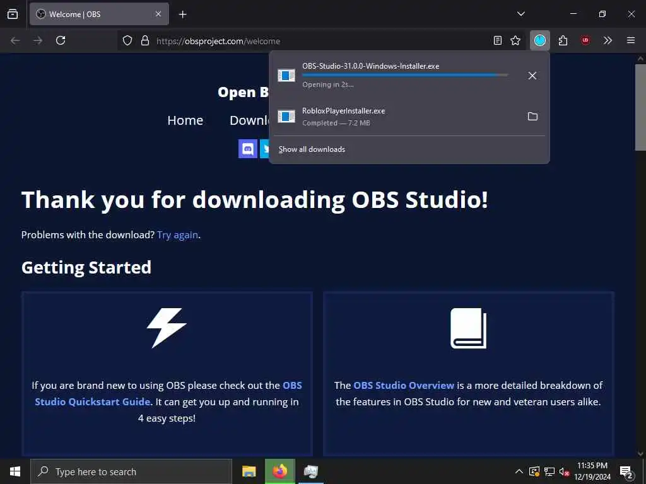This screenshot has height=484, width=646.
Task: Select the Welcome | OBS tab
Action: (99, 14)
